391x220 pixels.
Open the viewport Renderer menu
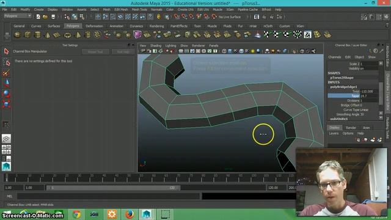coord(198,46)
